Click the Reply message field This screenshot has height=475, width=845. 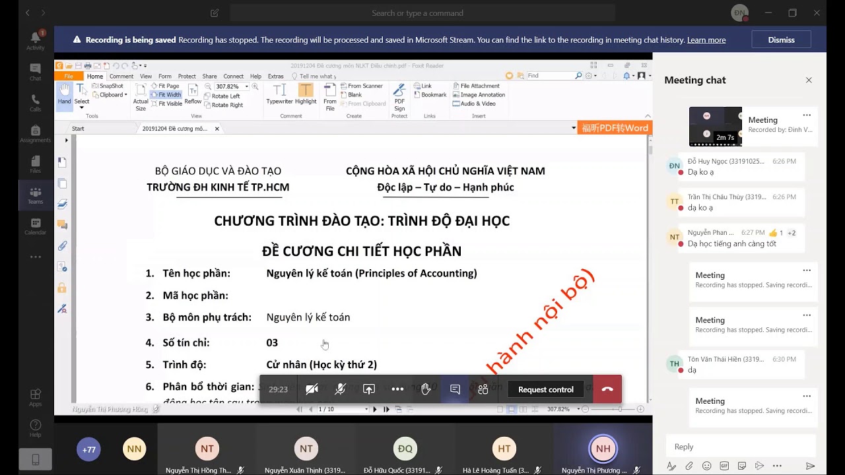(x=741, y=447)
